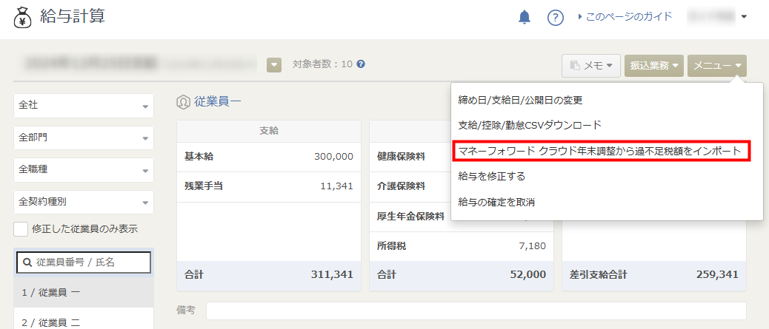Open the 全部門 department dropdown
The height and width of the screenshot is (329, 769).
(84, 138)
